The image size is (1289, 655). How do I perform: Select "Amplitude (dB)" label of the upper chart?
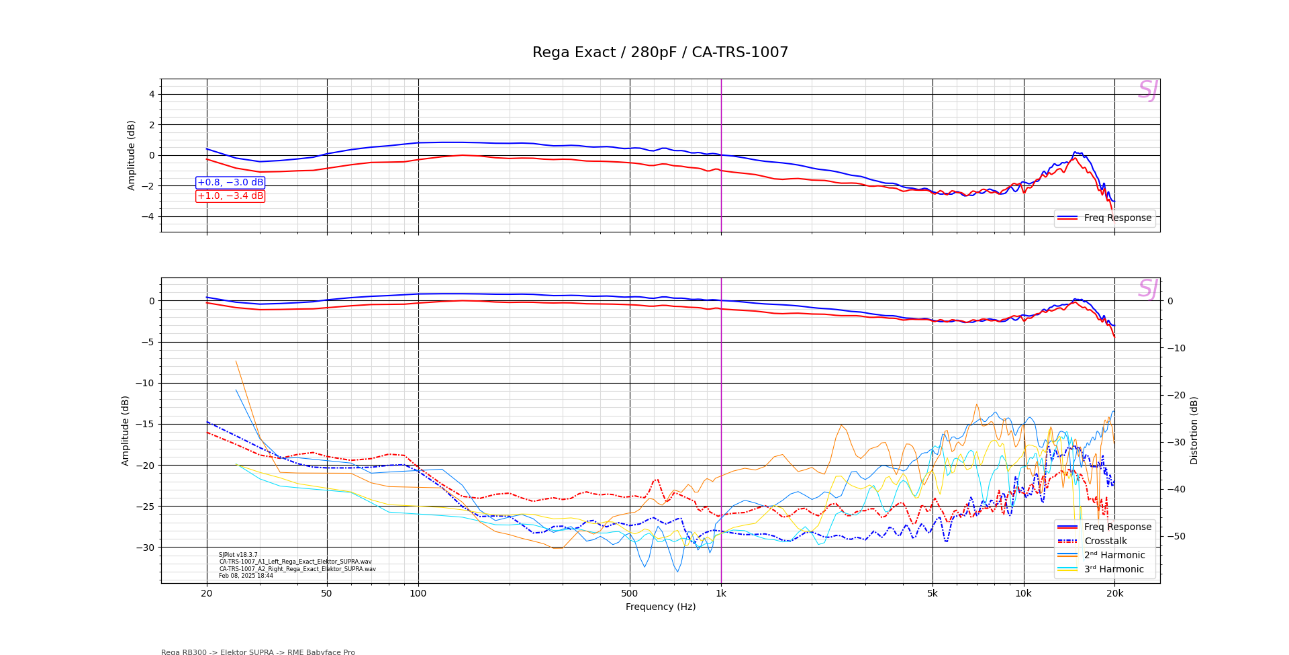[132, 155]
